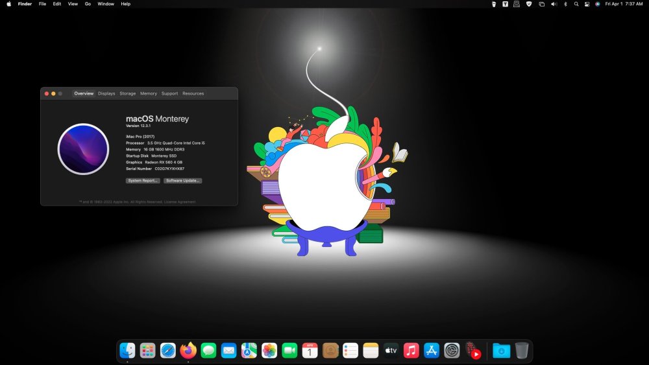Screen dimensions: 649x365
Task: Open Messages app in Dock
Action: [208, 351]
